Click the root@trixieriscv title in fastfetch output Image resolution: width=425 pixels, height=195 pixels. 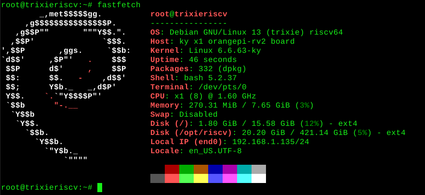pyautogui.click(x=188, y=14)
